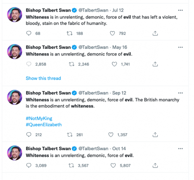Reply to the Sep 12 tweet
Image resolution: width=194 pixels, height=180 pixels.
tap(29, 135)
